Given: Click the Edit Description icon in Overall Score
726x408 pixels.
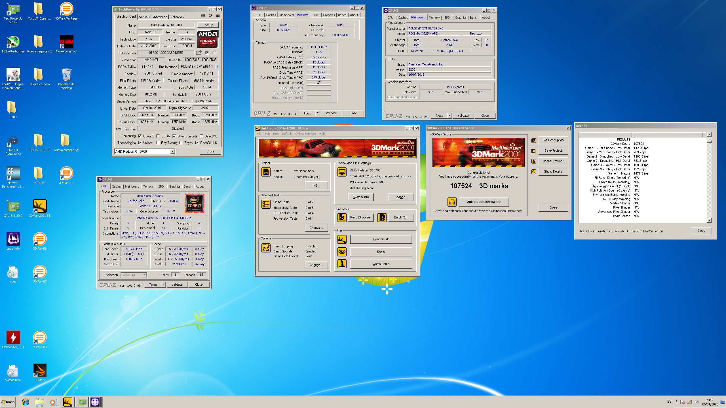Looking at the screenshot, I should click(534, 140).
